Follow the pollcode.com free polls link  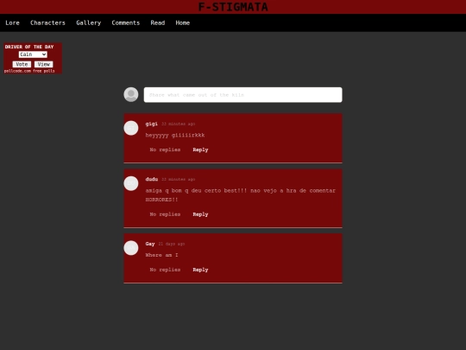(x=29, y=71)
